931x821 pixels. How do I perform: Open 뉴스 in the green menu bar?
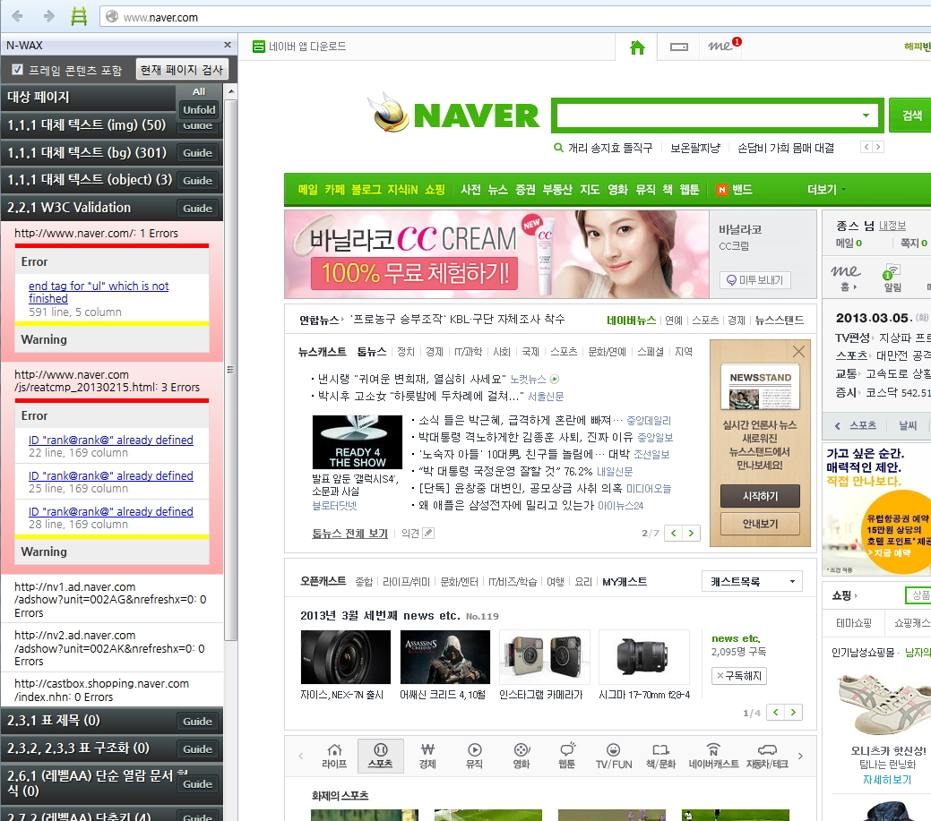[x=497, y=190]
